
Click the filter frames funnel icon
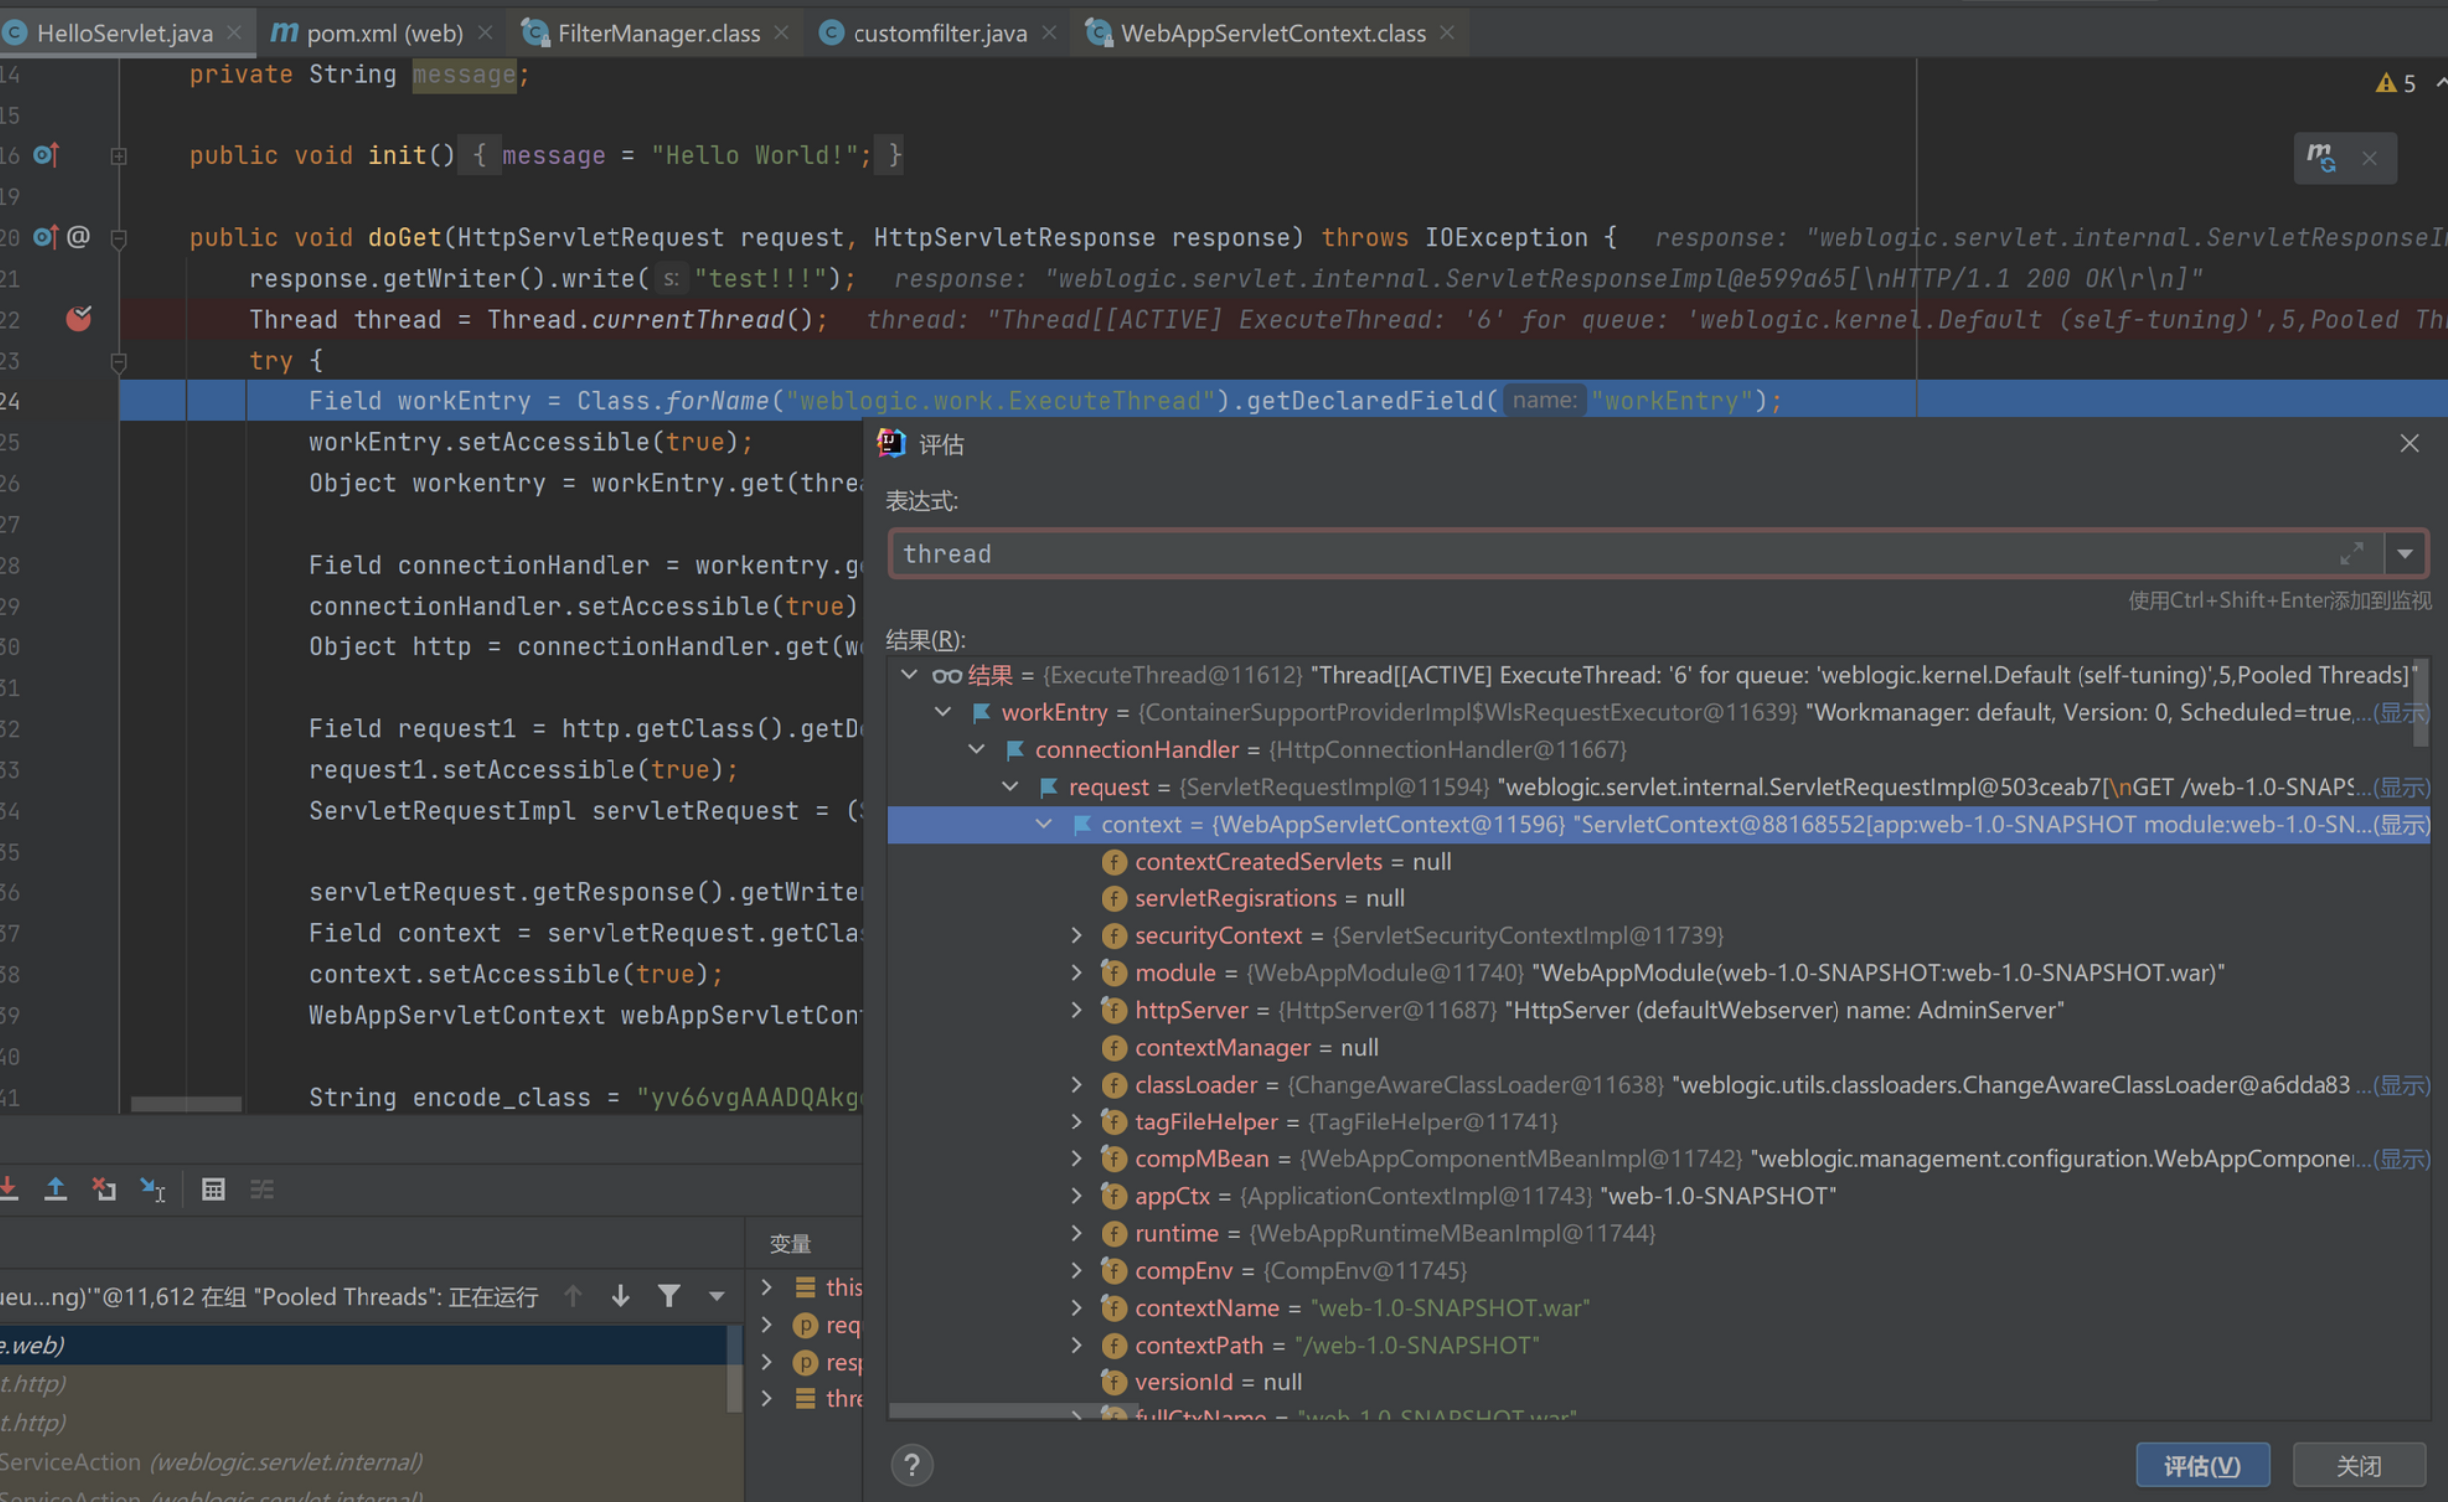pos(669,1295)
